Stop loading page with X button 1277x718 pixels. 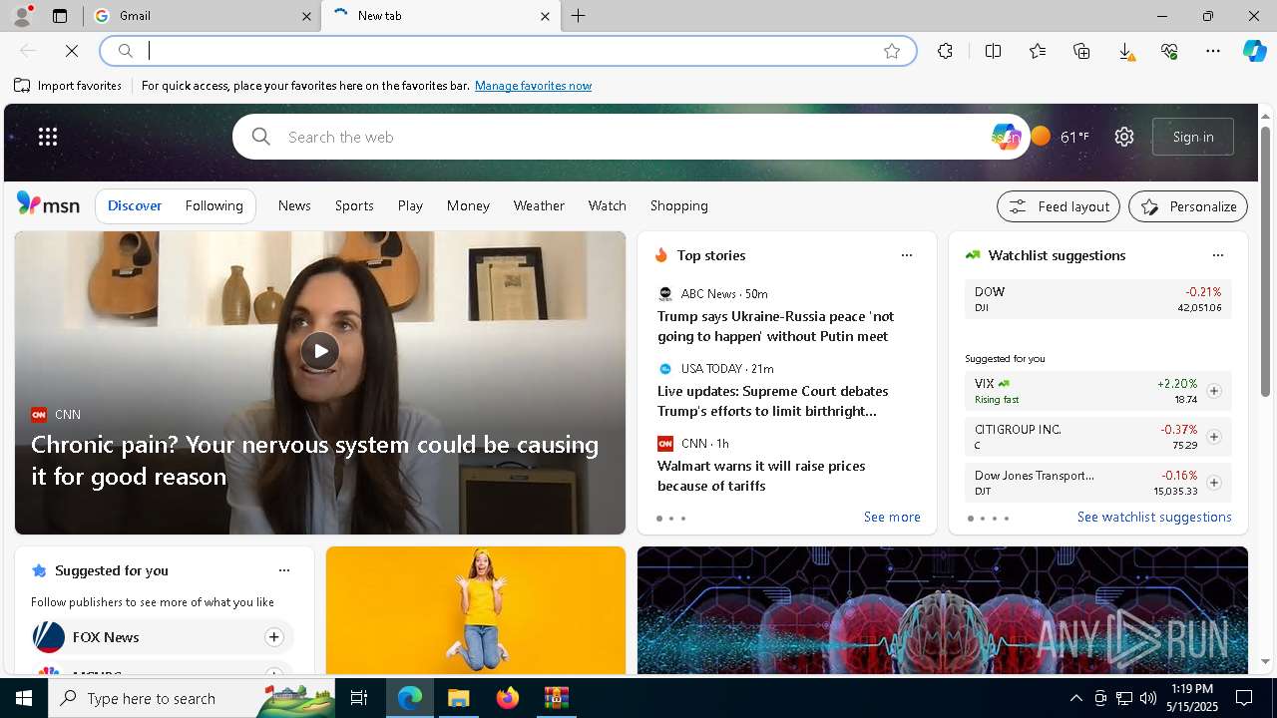point(72,50)
